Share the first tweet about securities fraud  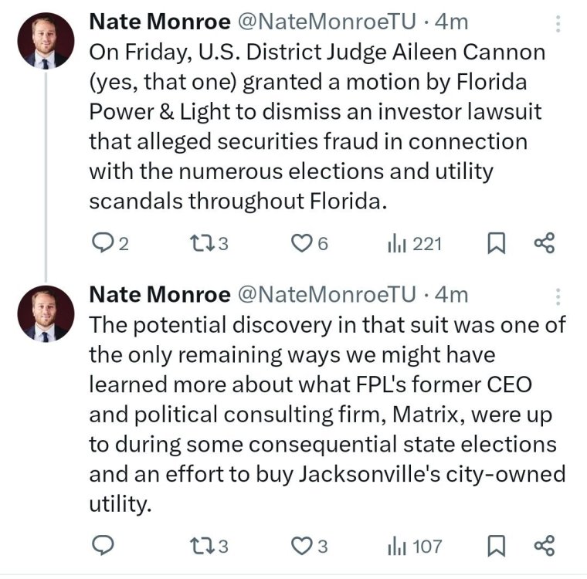[545, 245]
